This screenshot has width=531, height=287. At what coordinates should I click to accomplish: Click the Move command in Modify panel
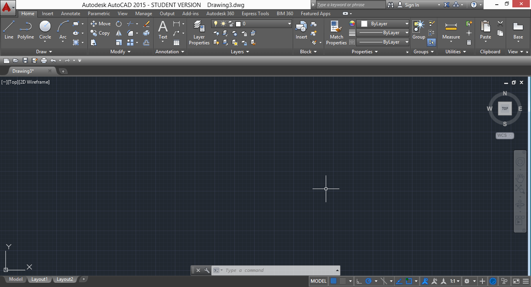(101, 24)
